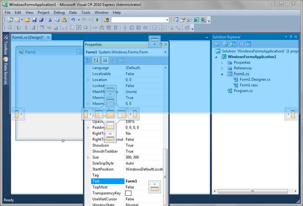Screen dimensions: 303x206
Task: Click the Save All toolbar icon
Action: (x=41, y=20)
